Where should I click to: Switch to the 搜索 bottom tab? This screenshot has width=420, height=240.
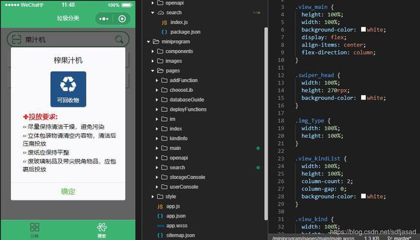(x=102, y=230)
